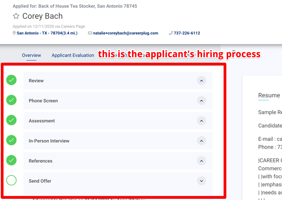Click green checkmark beside Phone Screen
Screen dimensions: 282x200
11,100
